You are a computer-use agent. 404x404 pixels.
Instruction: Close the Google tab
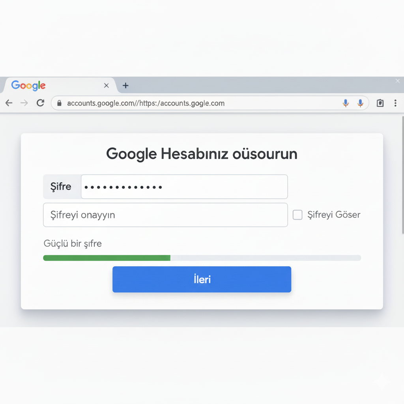106,86
